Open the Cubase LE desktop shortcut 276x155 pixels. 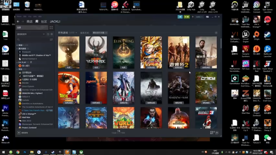[126, 7]
